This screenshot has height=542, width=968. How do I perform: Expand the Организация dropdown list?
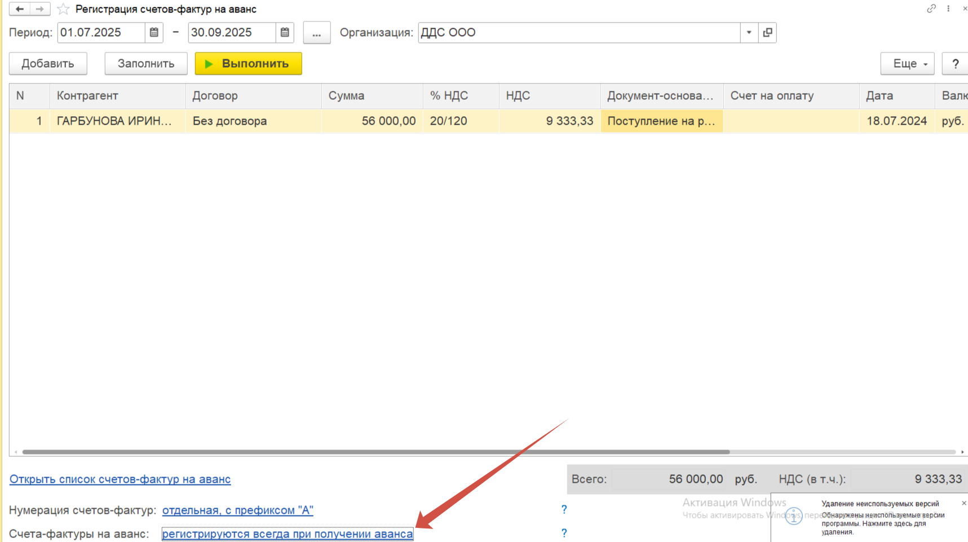point(749,33)
